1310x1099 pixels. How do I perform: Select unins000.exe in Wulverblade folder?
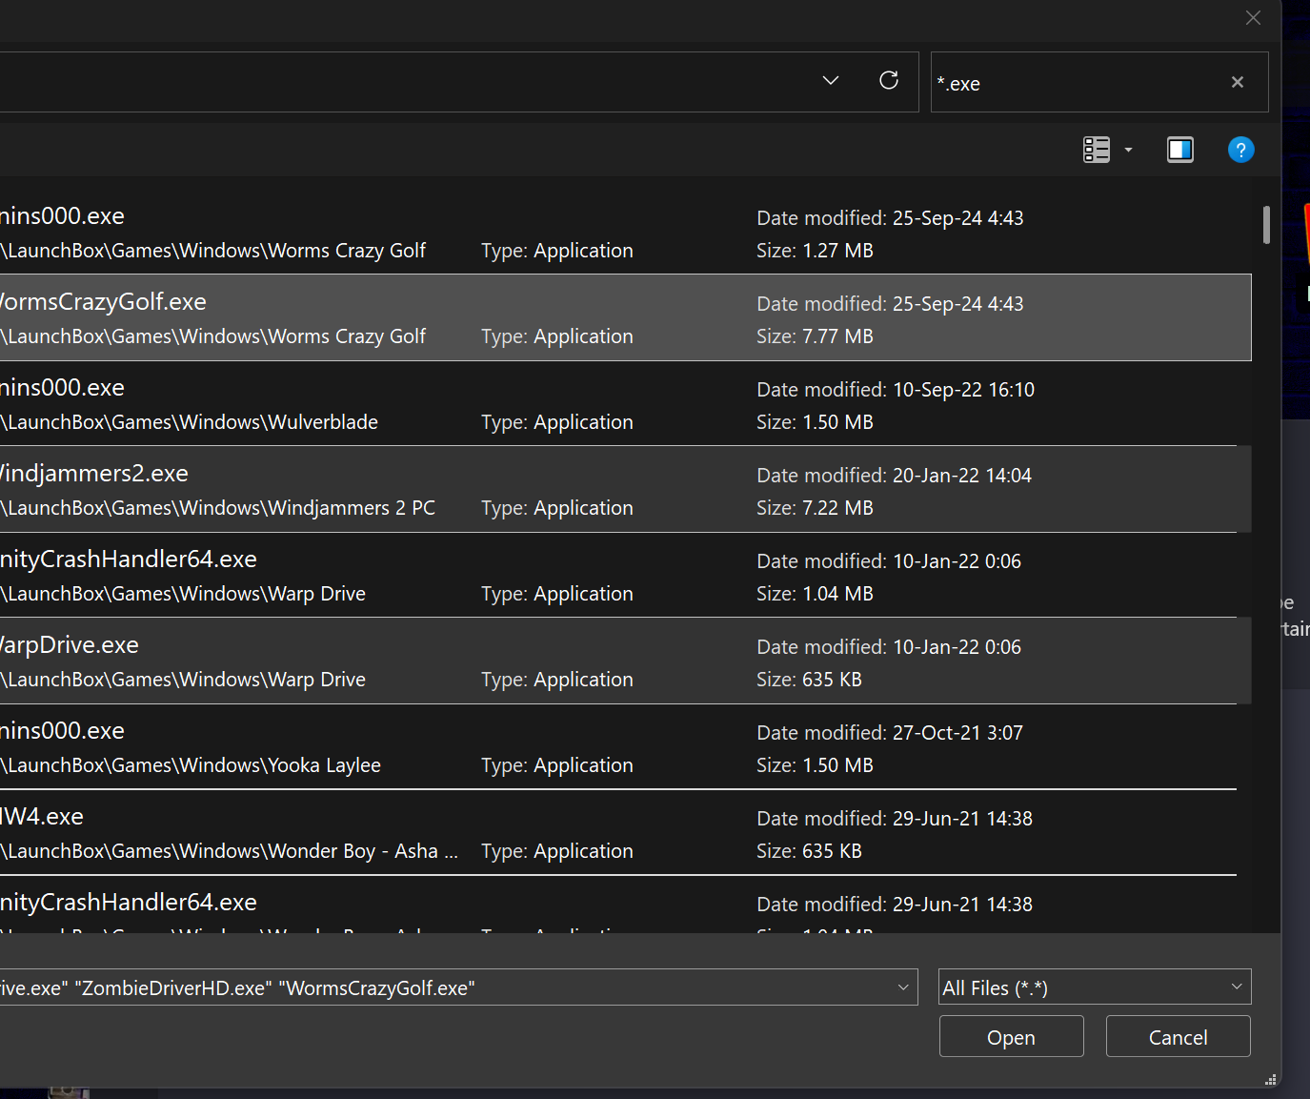[625, 403]
